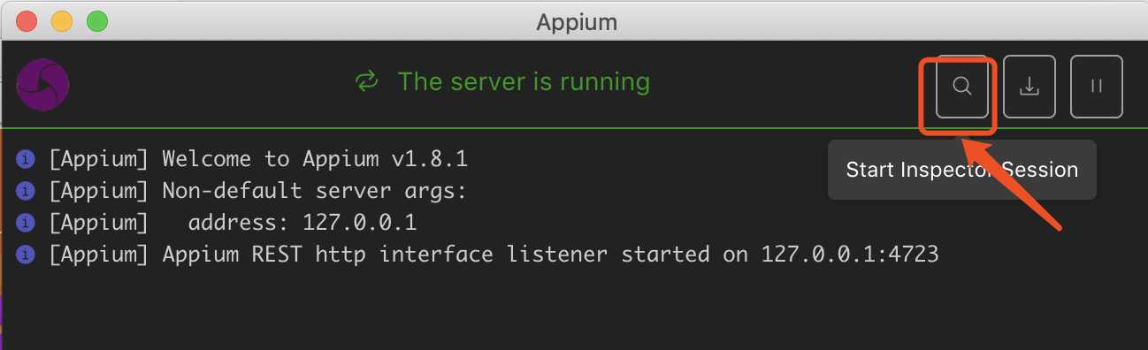1148x350 pixels.
Task: Click info icon beside REST http interface line
Action: pos(26,255)
